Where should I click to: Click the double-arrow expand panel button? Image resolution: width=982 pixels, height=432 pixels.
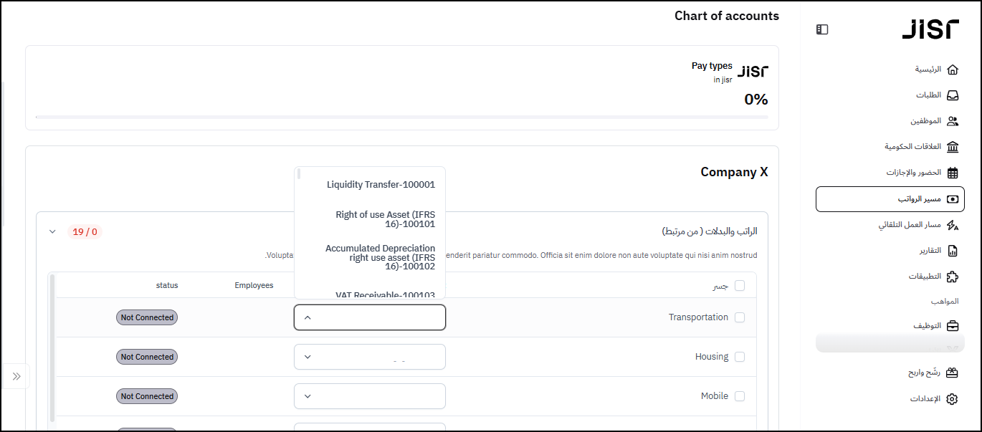pyautogui.click(x=16, y=376)
